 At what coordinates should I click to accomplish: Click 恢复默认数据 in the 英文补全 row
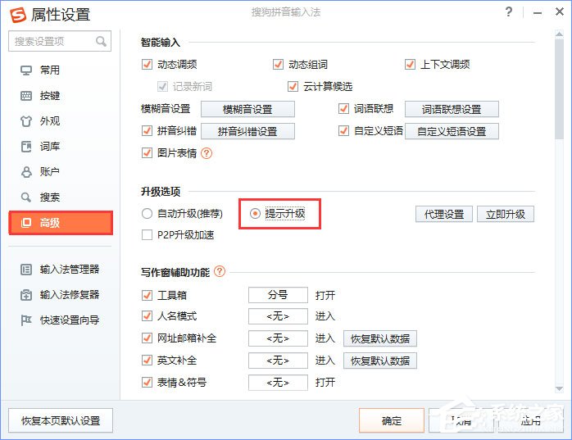380,361
